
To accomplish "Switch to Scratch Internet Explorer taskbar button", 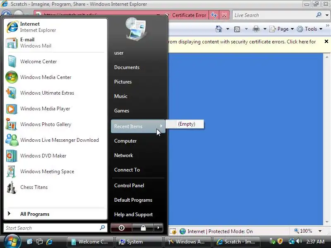I will (237, 242).
